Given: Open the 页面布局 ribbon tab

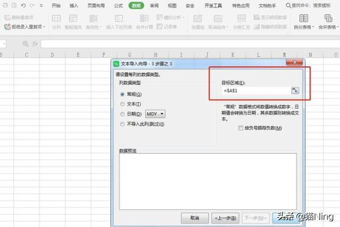Looking at the screenshot, I should (96, 5).
